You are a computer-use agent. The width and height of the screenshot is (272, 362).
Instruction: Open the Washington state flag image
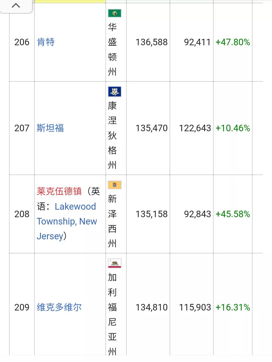tap(115, 13)
